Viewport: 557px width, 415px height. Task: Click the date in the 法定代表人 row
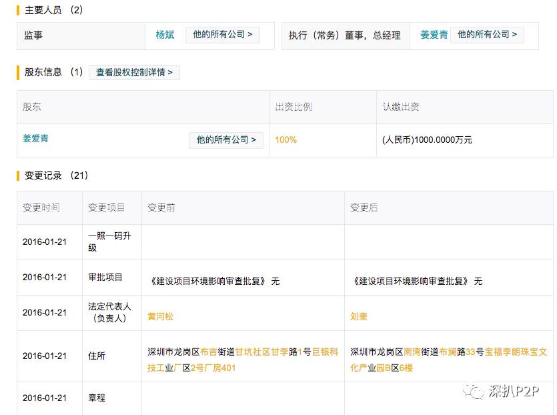(45, 313)
